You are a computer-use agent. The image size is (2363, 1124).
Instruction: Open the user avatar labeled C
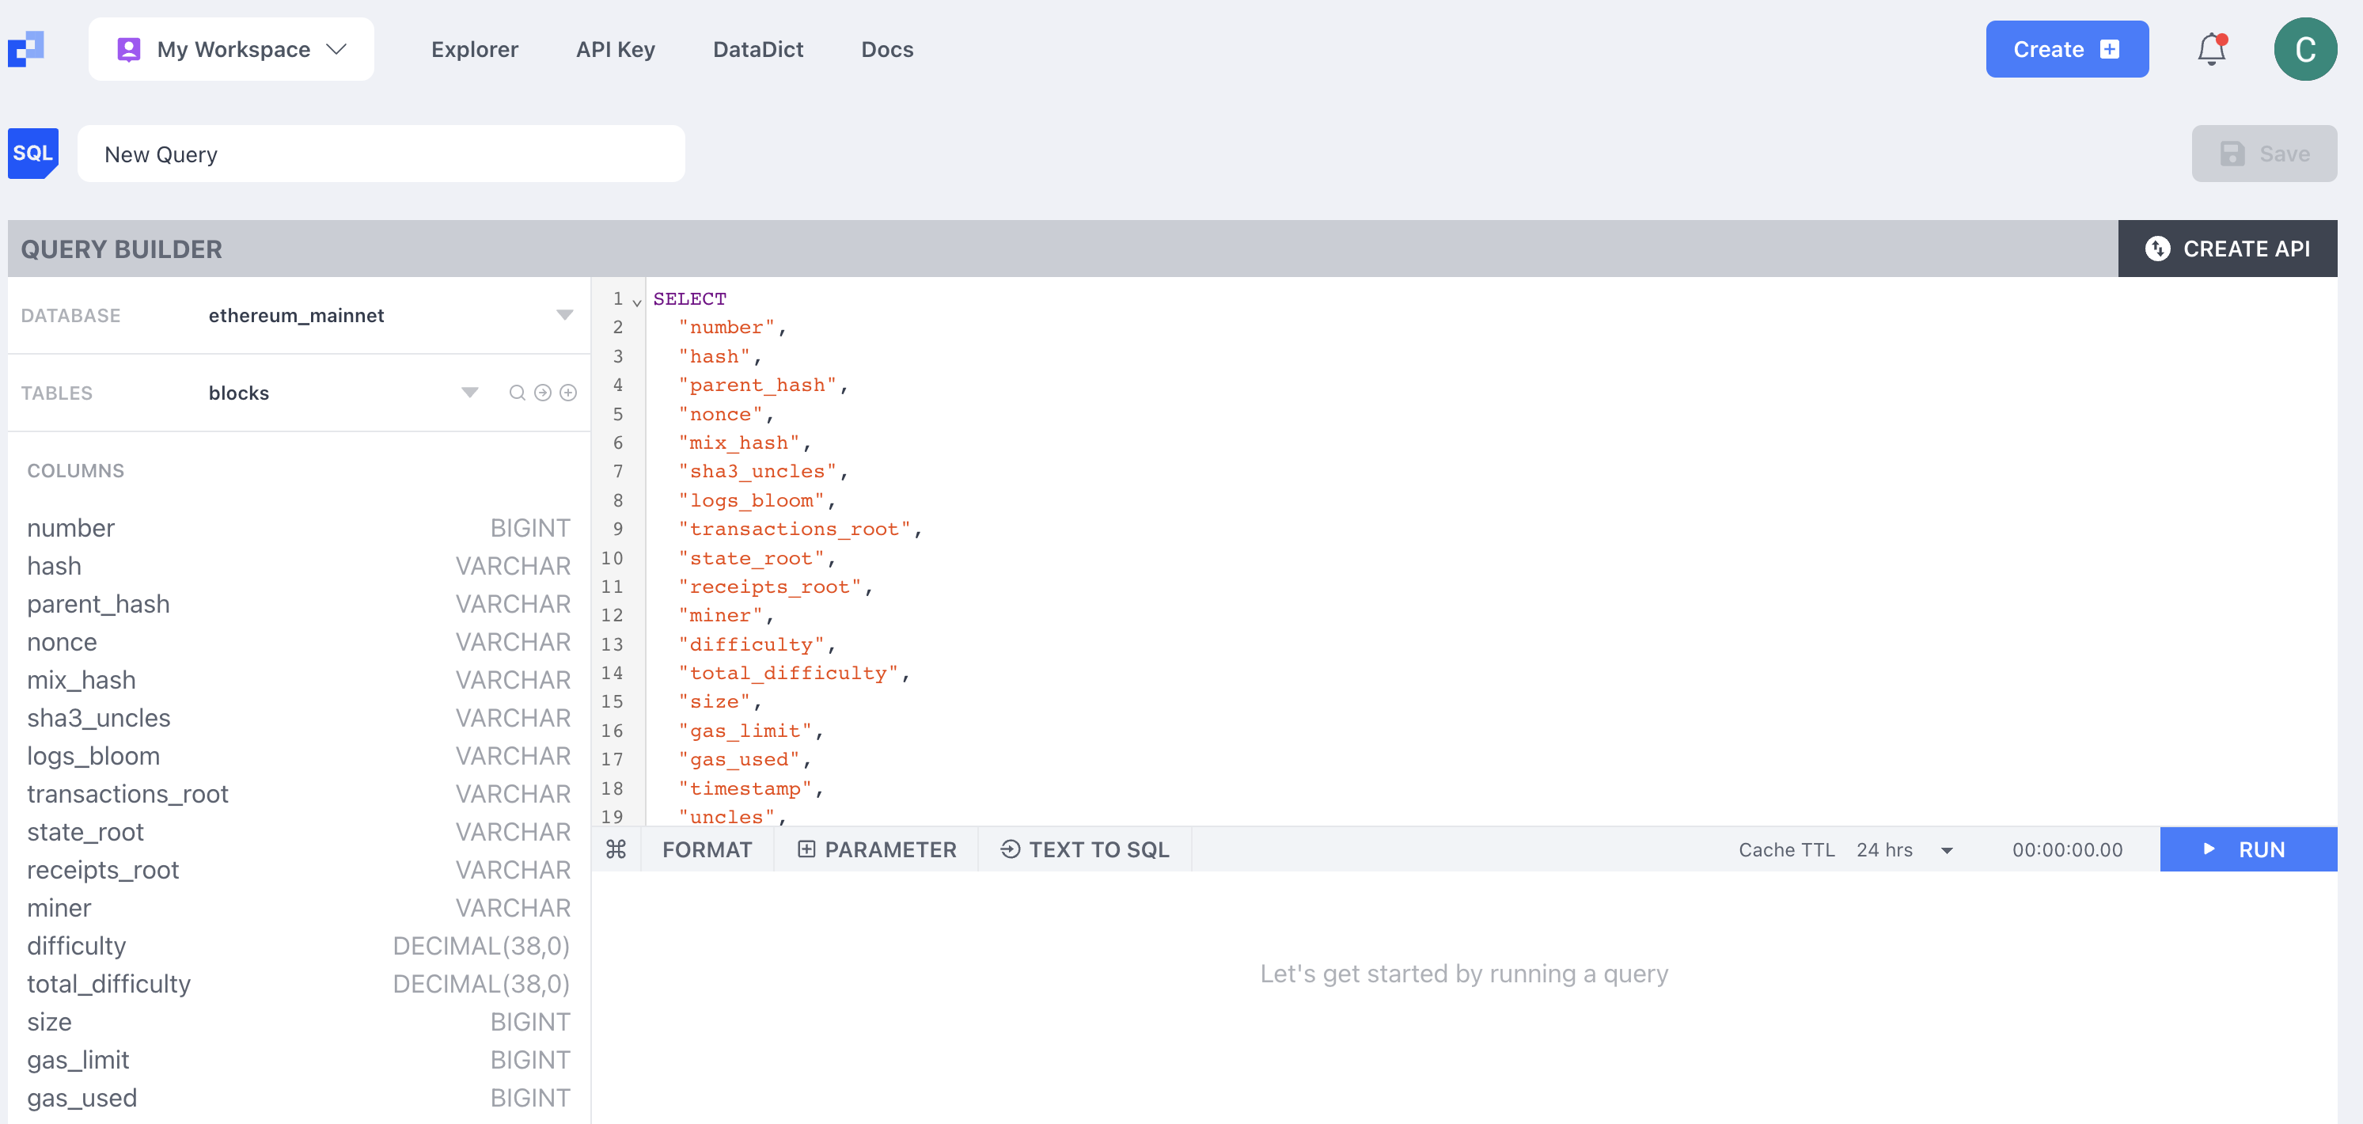pos(2304,50)
